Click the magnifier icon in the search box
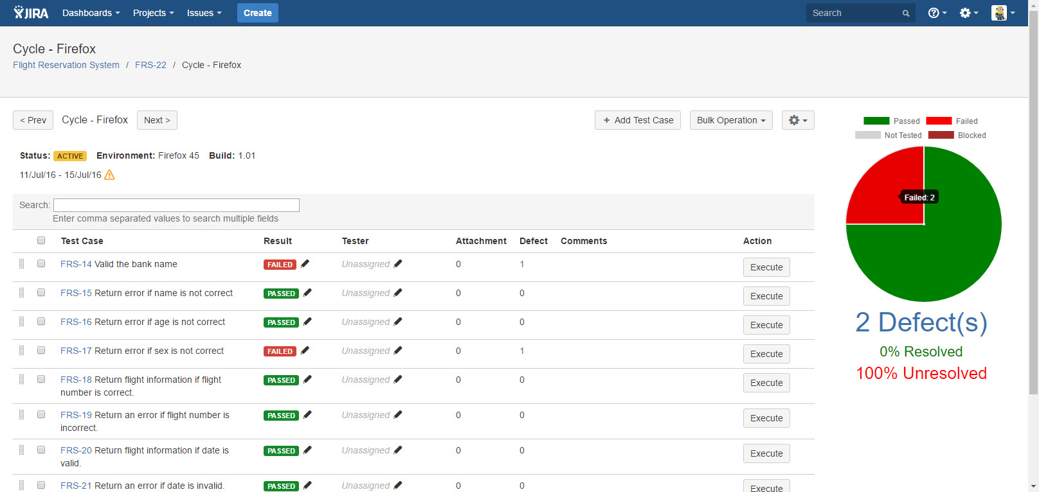Viewport: 1039px width, 492px height. [905, 13]
